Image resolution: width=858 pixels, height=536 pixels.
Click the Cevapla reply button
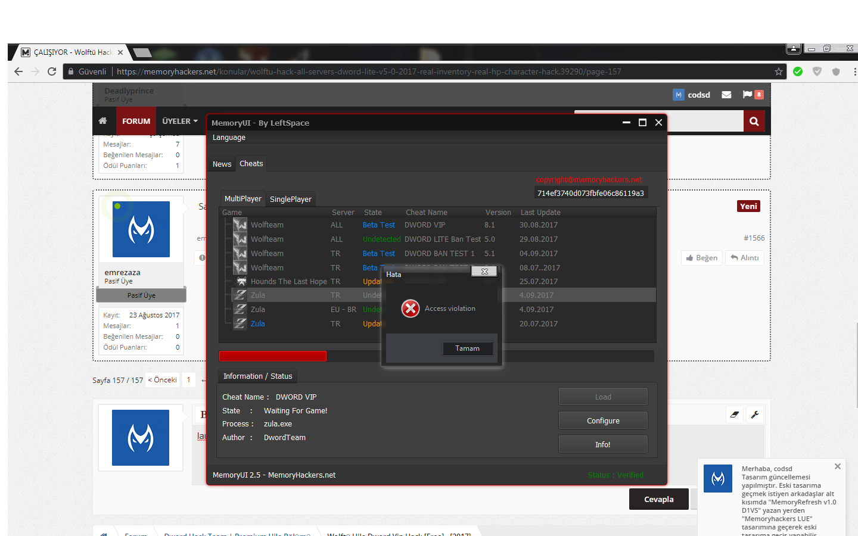[x=659, y=499]
